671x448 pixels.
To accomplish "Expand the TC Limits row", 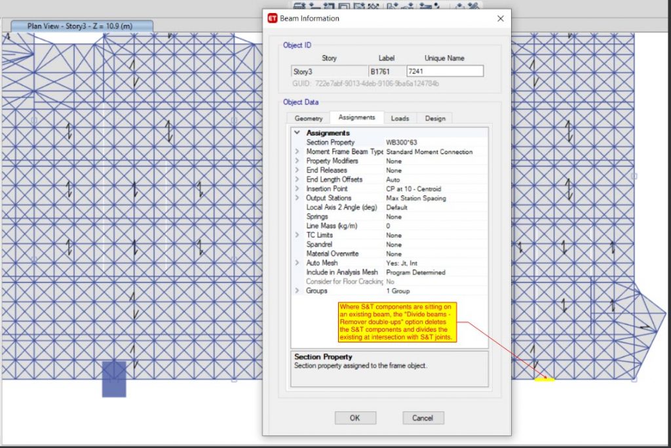I will click(x=297, y=235).
